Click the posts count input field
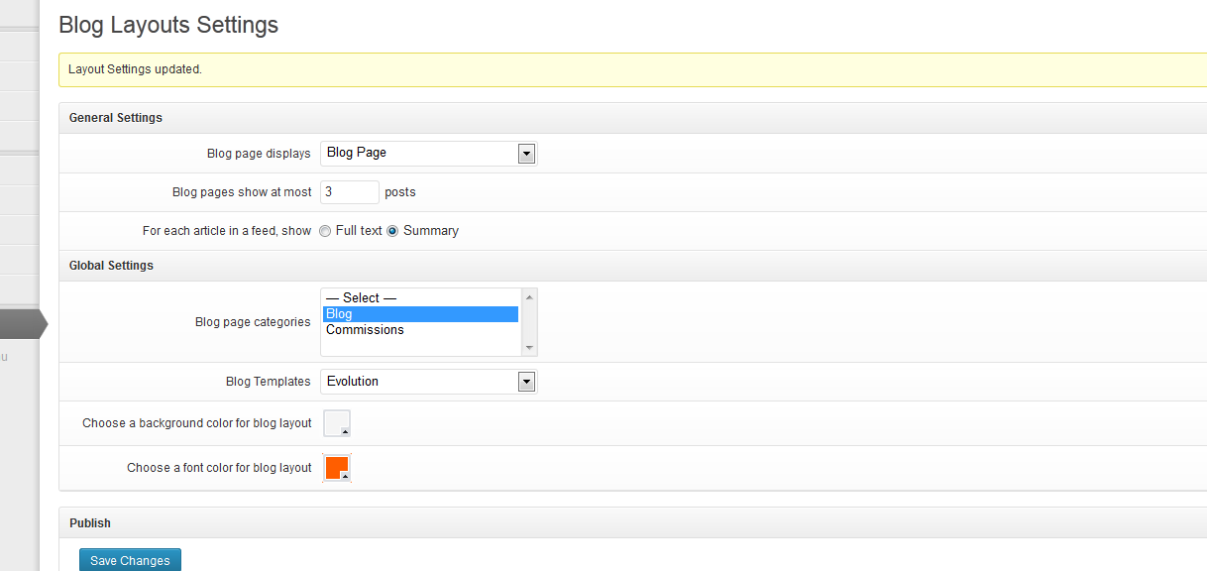Viewport: 1207px width, 571px height. tap(350, 192)
